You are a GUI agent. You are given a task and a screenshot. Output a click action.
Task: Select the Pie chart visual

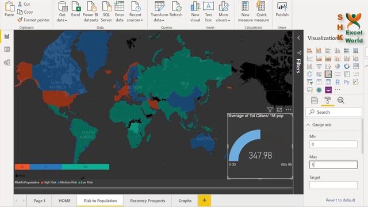(x=338, y=66)
